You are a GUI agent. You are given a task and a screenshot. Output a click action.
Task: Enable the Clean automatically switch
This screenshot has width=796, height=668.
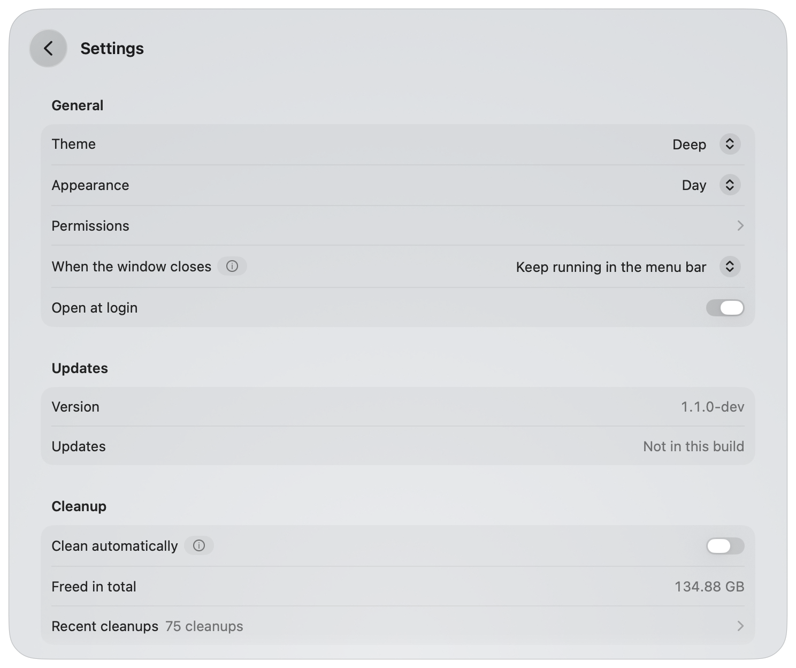pyautogui.click(x=725, y=546)
